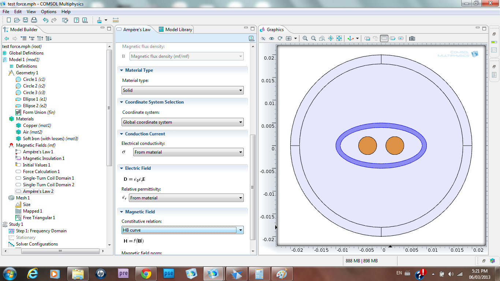Screen dimensions: 500x281
Task: Toggle the select boundaries button in Graphics
Action: point(392,38)
